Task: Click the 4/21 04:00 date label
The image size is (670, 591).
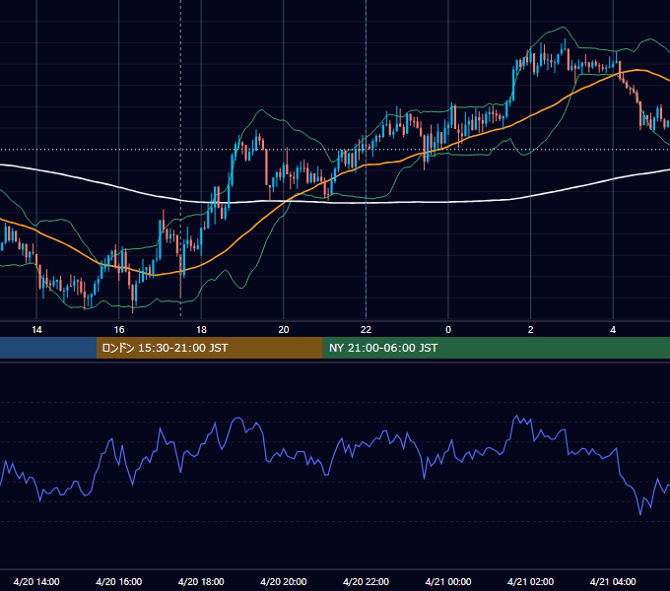Action: point(613,581)
